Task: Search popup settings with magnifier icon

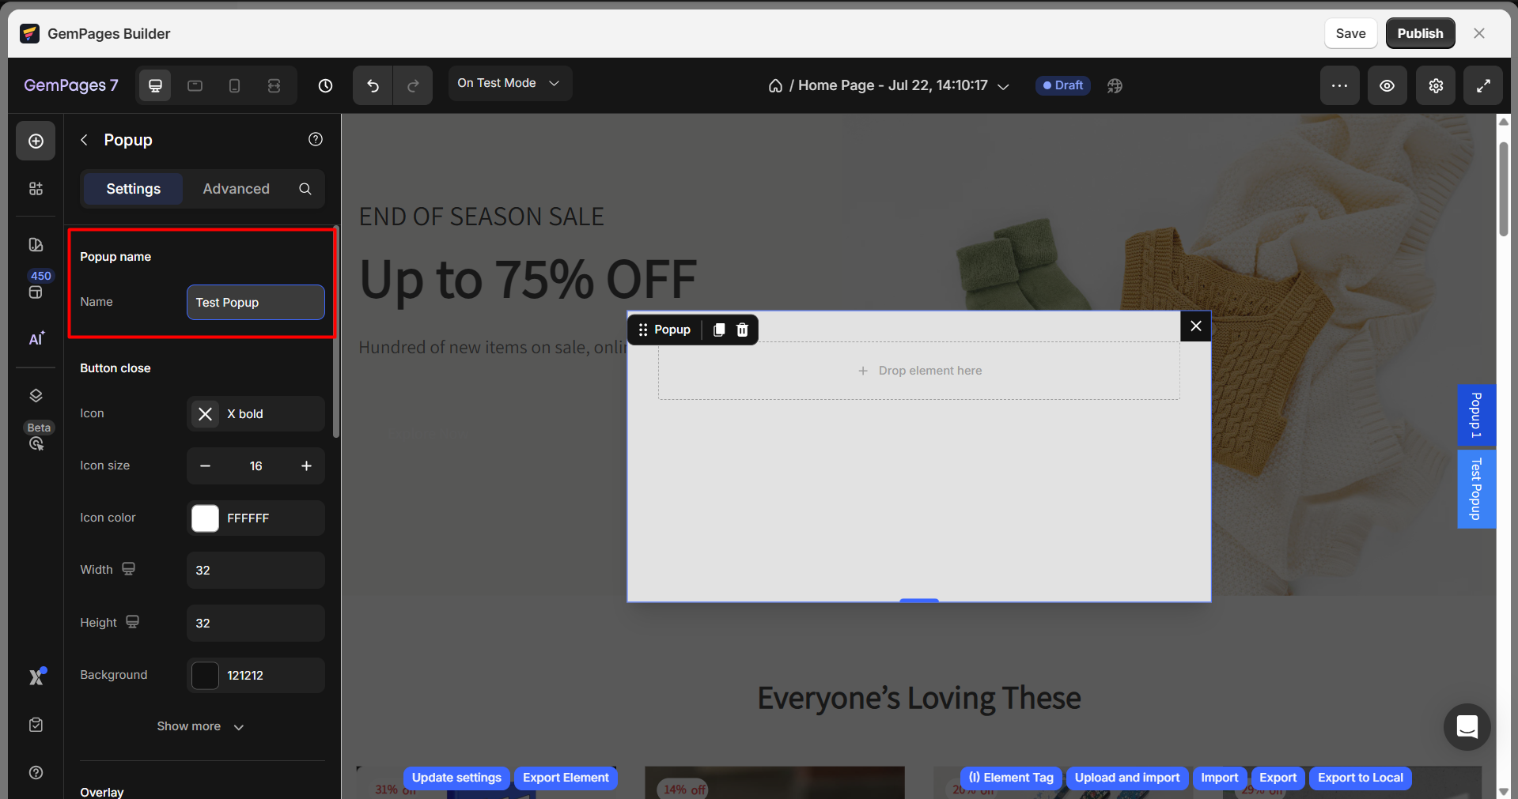Action: click(x=305, y=189)
